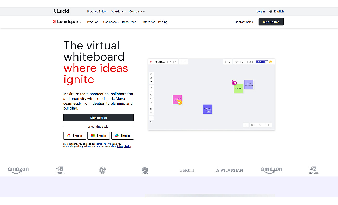Click the Microsoft logo sign-in button

[99, 136]
